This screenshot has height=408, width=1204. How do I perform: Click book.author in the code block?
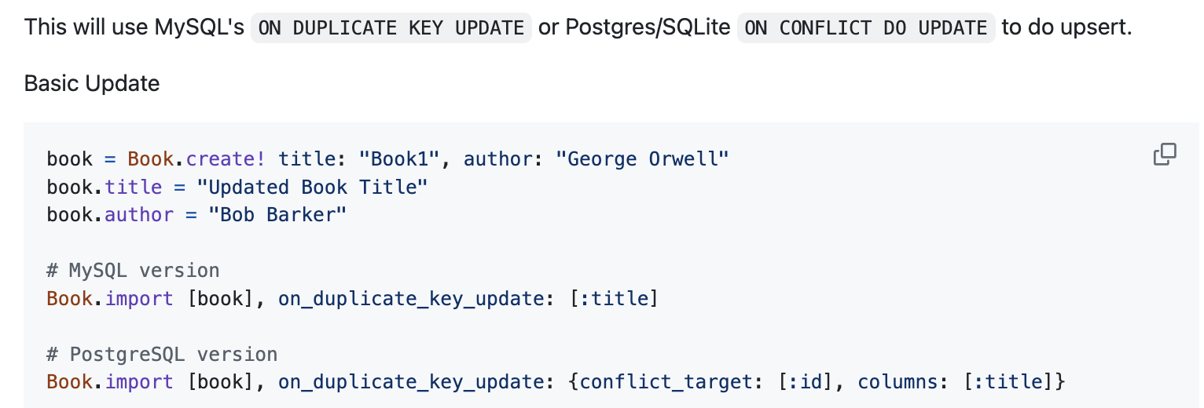(x=110, y=214)
